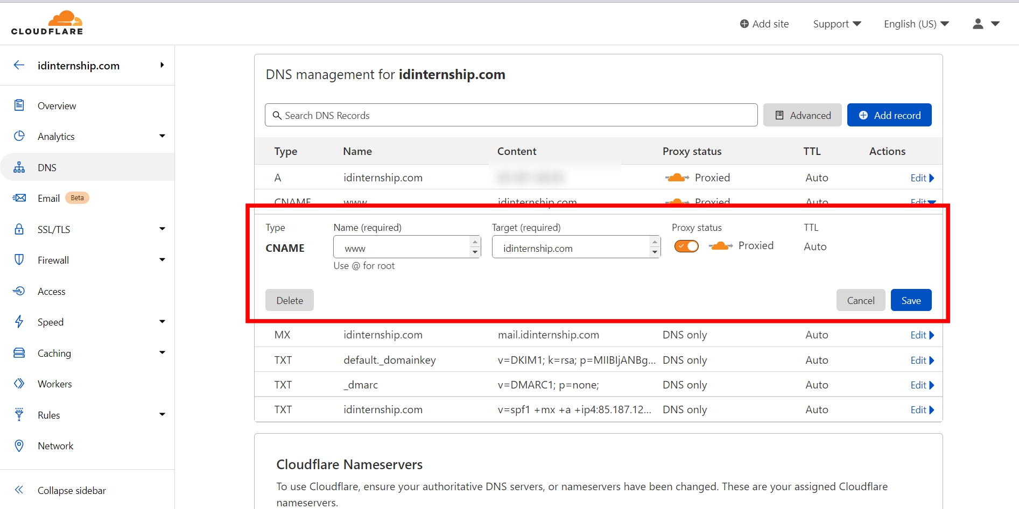Open the Support dropdown menu
Viewport: 1019px width, 509px height.
tap(837, 24)
